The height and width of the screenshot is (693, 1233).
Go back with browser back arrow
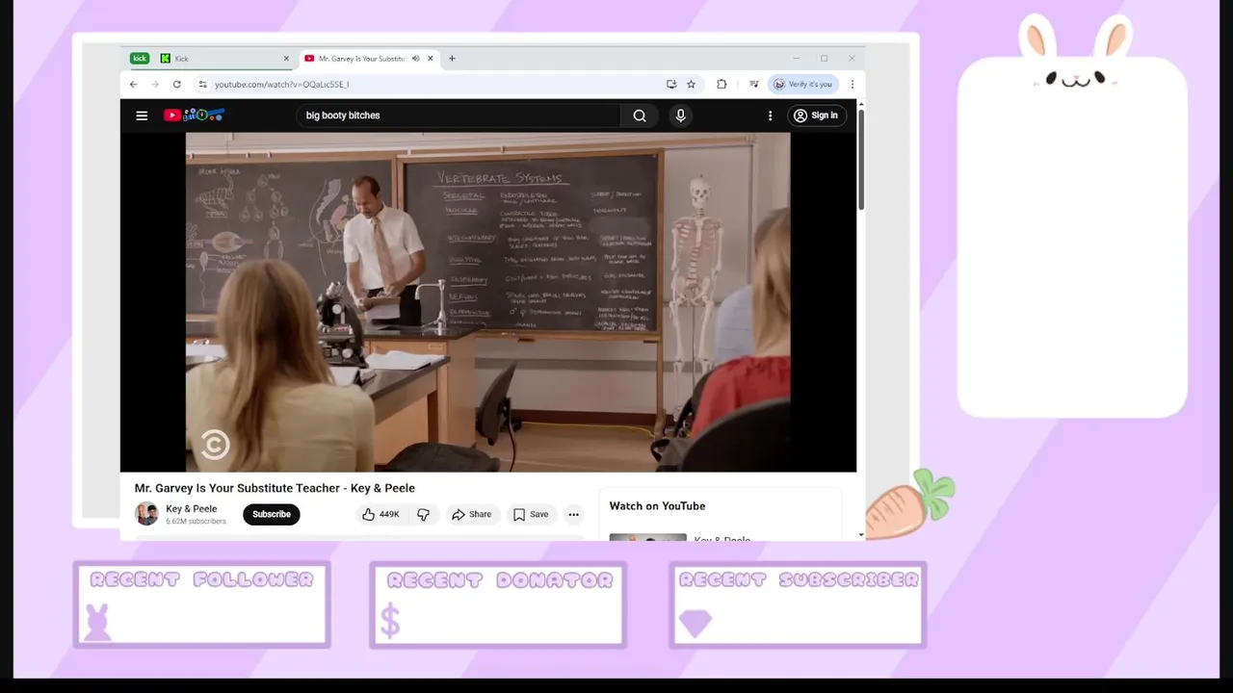(x=134, y=85)
